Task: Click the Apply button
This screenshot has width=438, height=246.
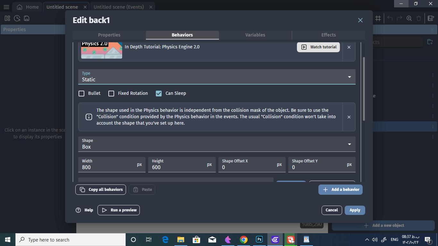Action: 355,210
